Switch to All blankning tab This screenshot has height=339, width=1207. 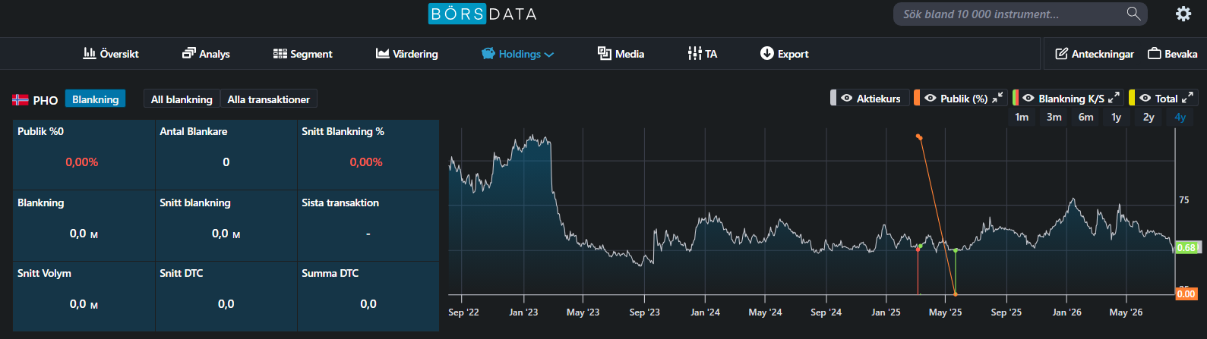(x=182, y=99)
